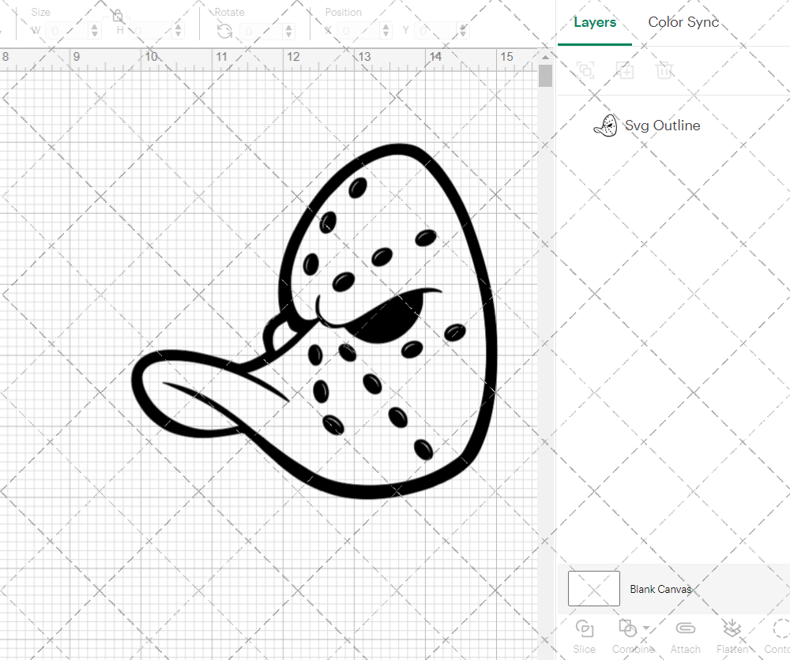Open the Layers tab

pyautogui.click(x=595, y=22)
